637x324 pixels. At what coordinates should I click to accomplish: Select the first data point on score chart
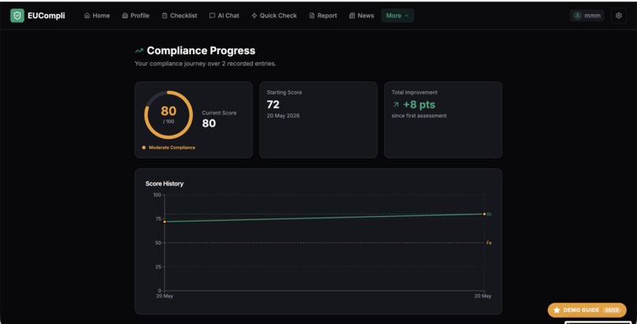pos(164,222)
